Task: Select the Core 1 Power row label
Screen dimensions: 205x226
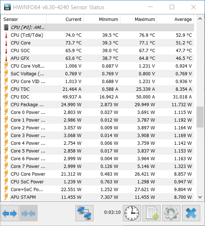Action: (28, 120)
